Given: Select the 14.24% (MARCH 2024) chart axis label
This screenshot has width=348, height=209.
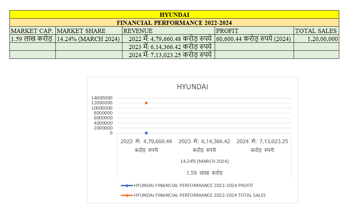Looking at the screenshot, I should 204,161.
